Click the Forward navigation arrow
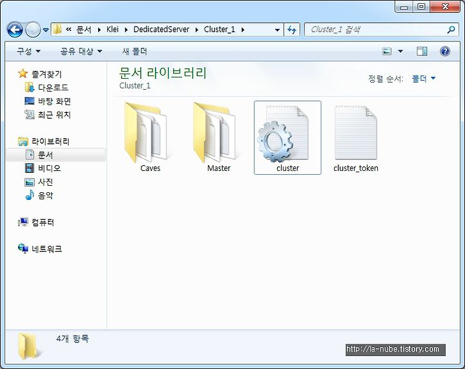The image size is (465, 369). [x=33, y=30]
